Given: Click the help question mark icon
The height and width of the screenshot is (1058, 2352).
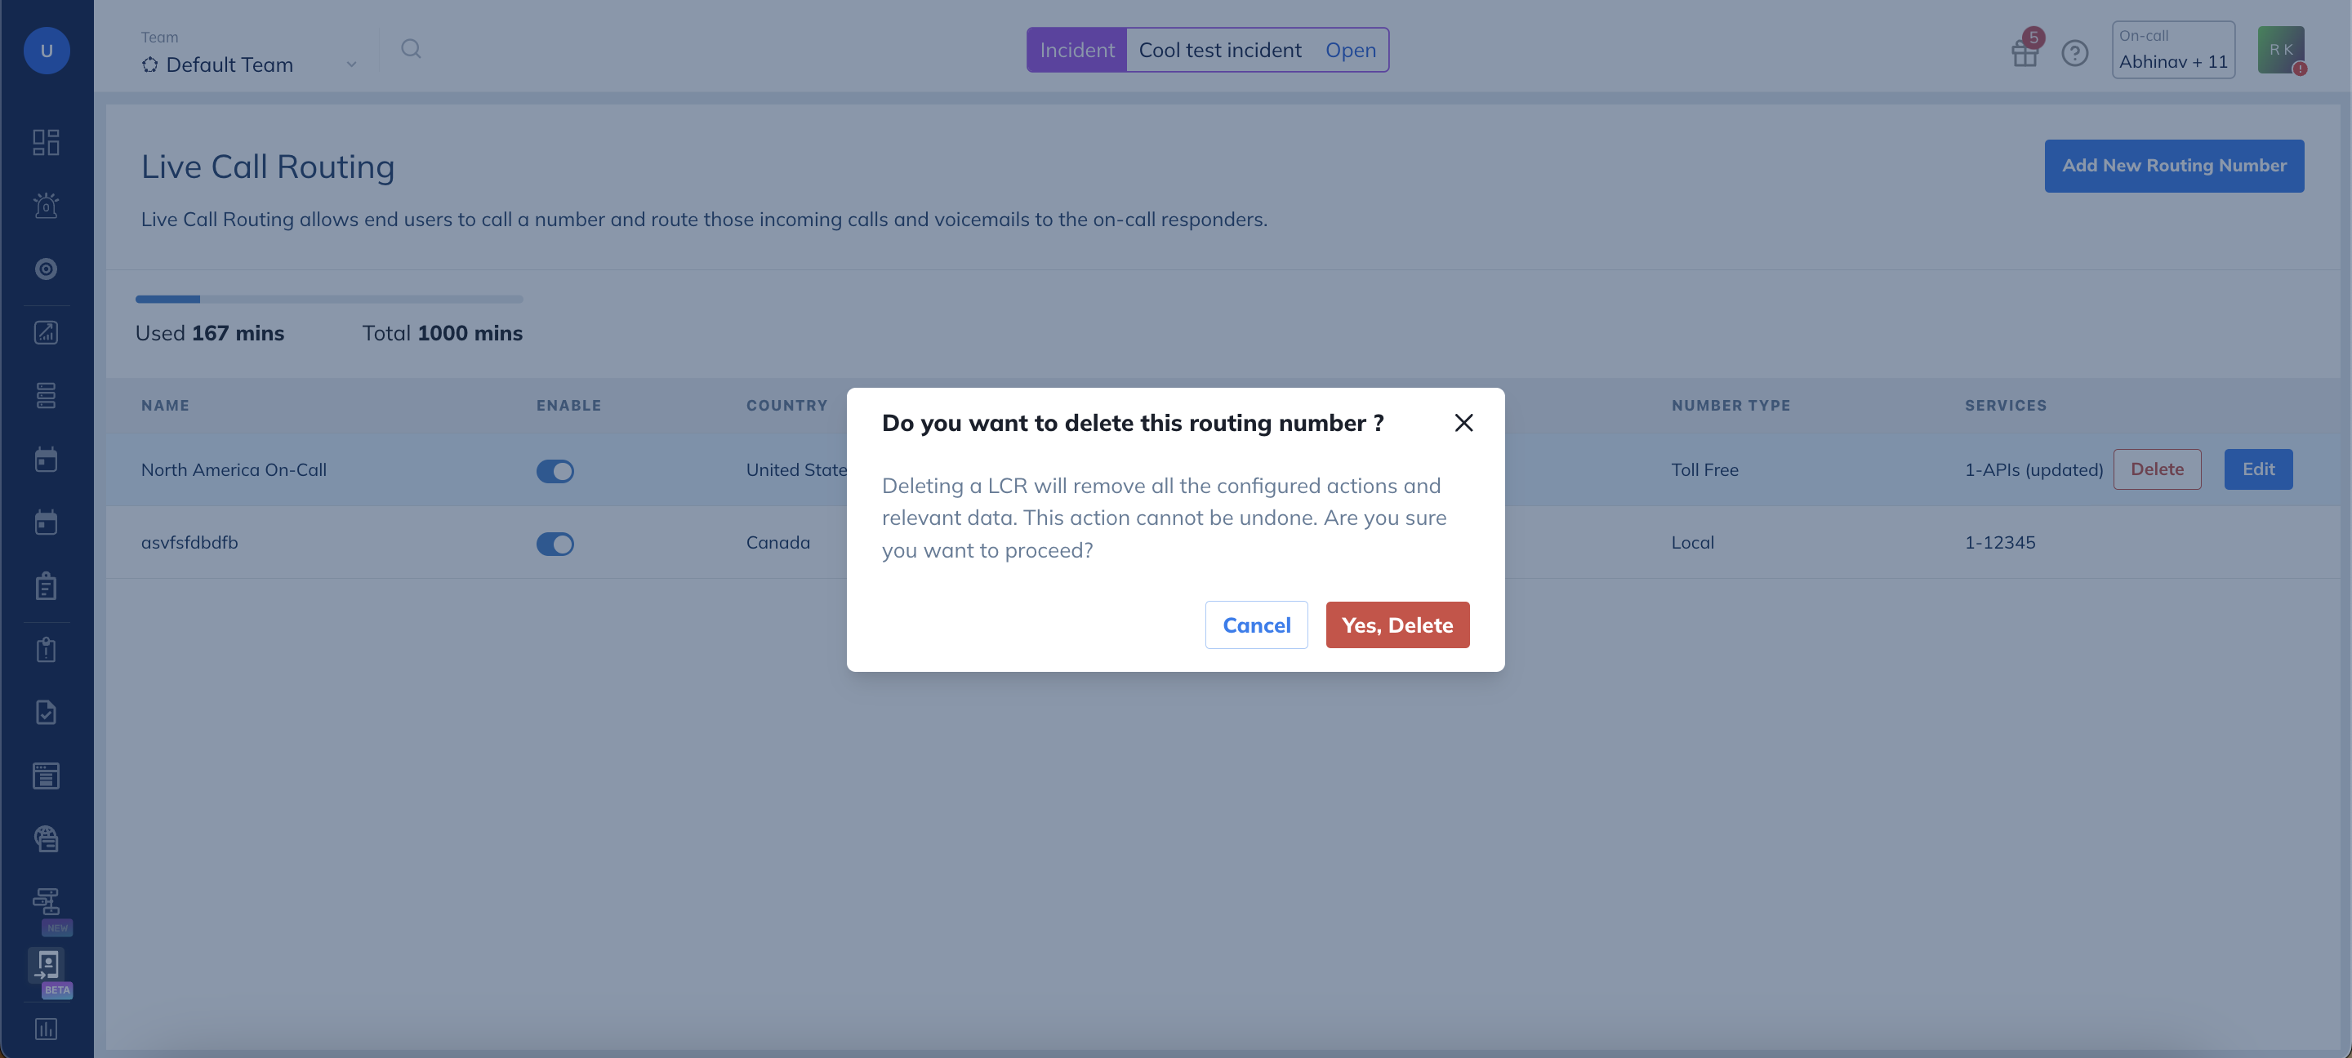Looking at the screenshot, I should click(x=2074, y=53).
